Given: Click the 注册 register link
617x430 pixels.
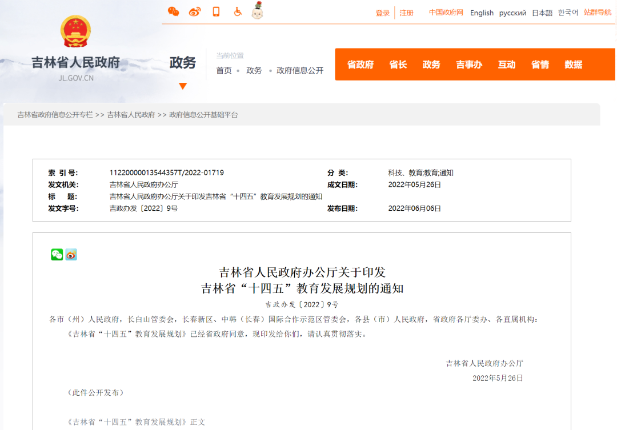Looking at the screenshot, I should pos(406,13).
